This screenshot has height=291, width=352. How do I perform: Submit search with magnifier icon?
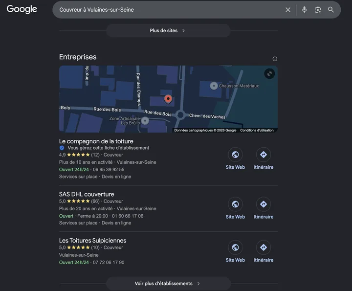click(x=330, y=10)
